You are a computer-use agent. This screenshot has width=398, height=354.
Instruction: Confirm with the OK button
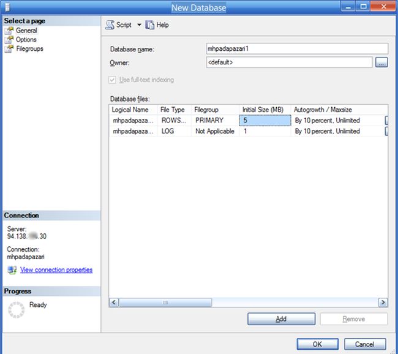[x=317, y=344]
